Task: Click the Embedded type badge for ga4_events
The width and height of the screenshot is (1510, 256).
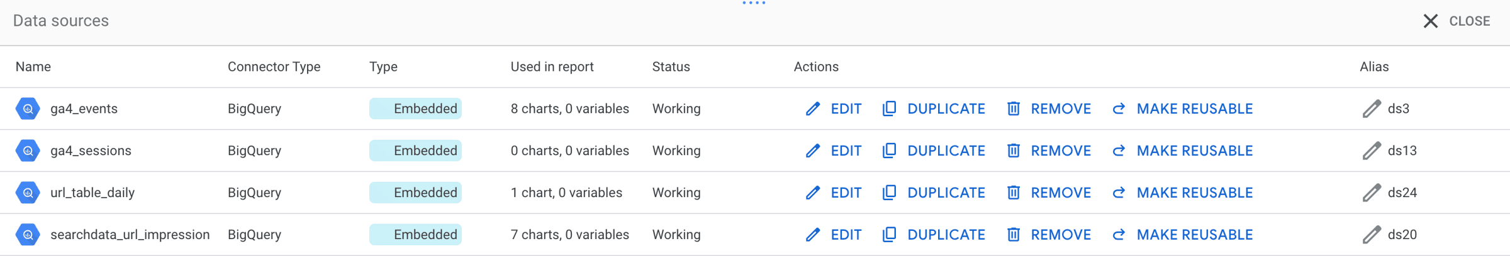Action: click(x=415, y=109)
